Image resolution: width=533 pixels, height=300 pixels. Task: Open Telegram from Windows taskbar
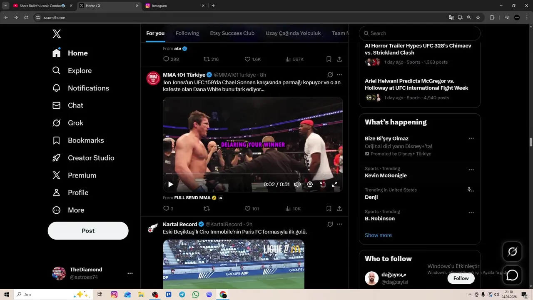(x=182, y=295)
